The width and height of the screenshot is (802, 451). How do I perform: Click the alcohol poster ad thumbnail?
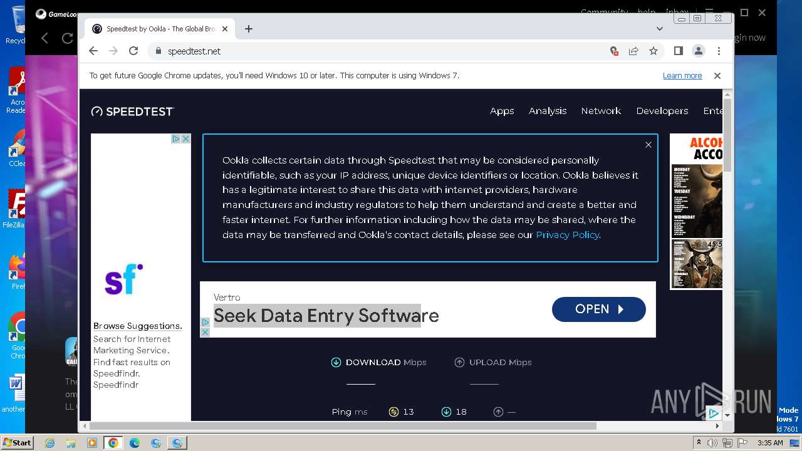696,212
